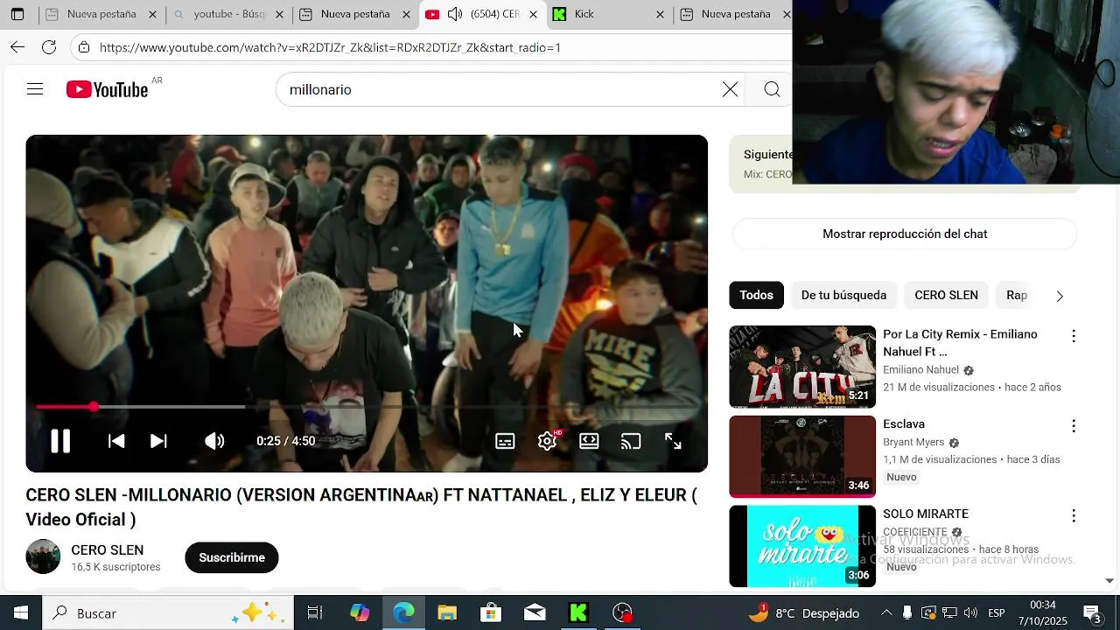
Task: Open Task View from the taskbar
Action: 315,613
